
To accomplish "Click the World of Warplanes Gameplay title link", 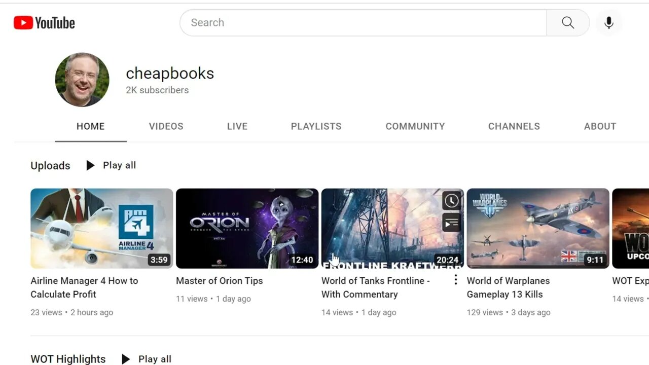I will [508, 287].
